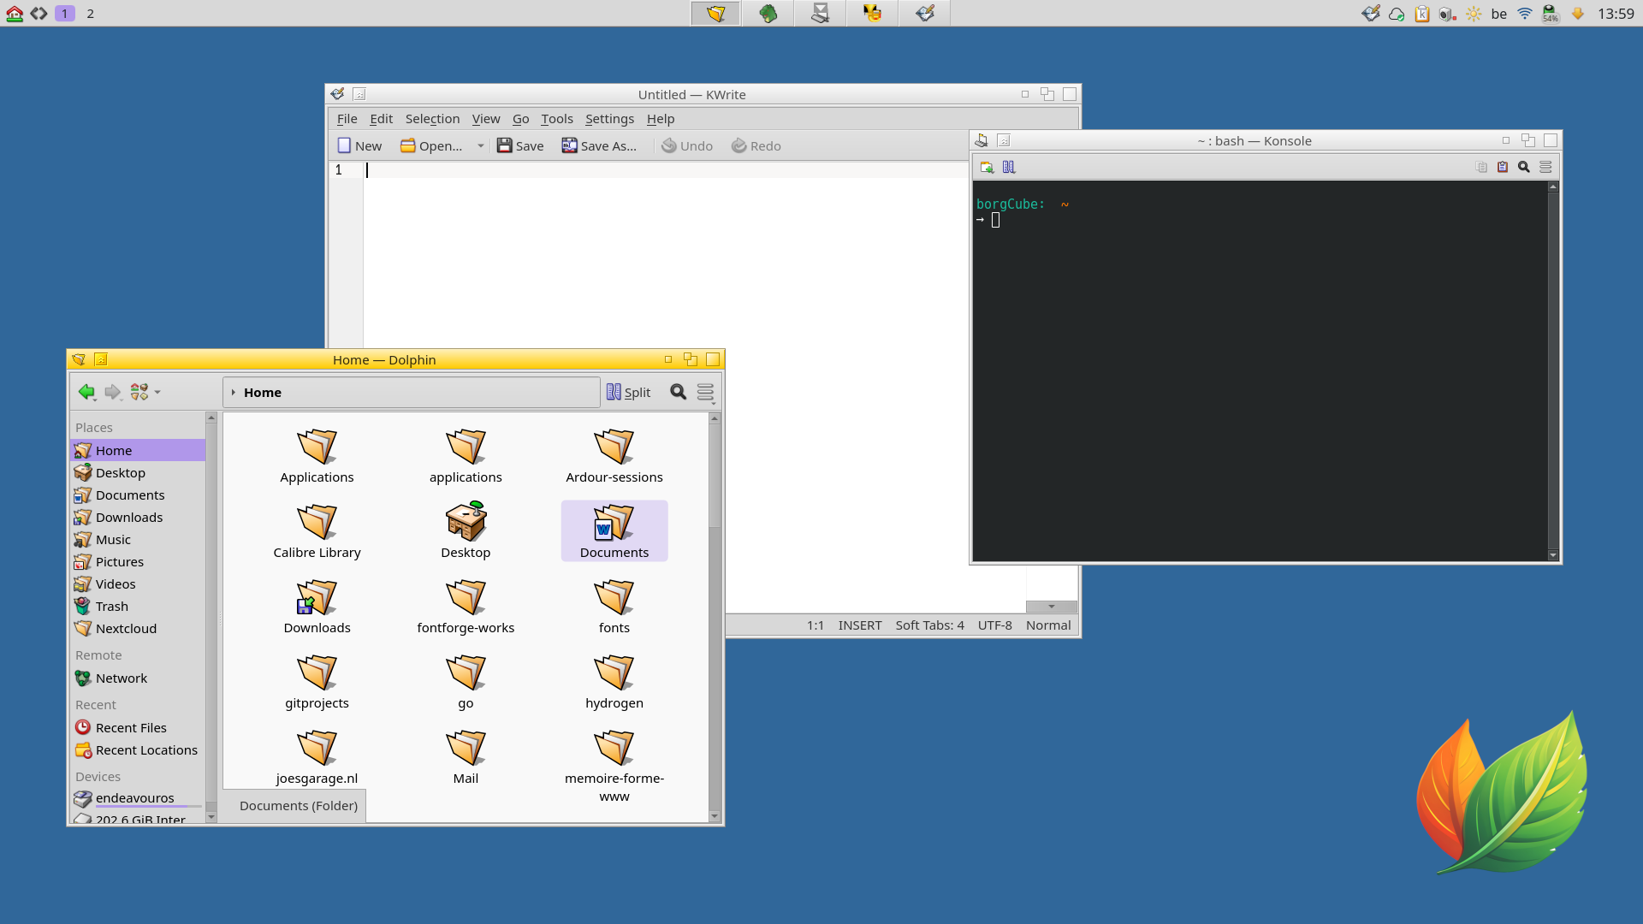
Task: Click the Paste clipboard icon in Konsole
Action: [x=1503, y=168]
